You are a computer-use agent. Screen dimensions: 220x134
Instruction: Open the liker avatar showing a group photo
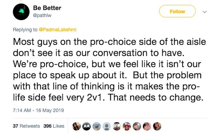(117, 126)
